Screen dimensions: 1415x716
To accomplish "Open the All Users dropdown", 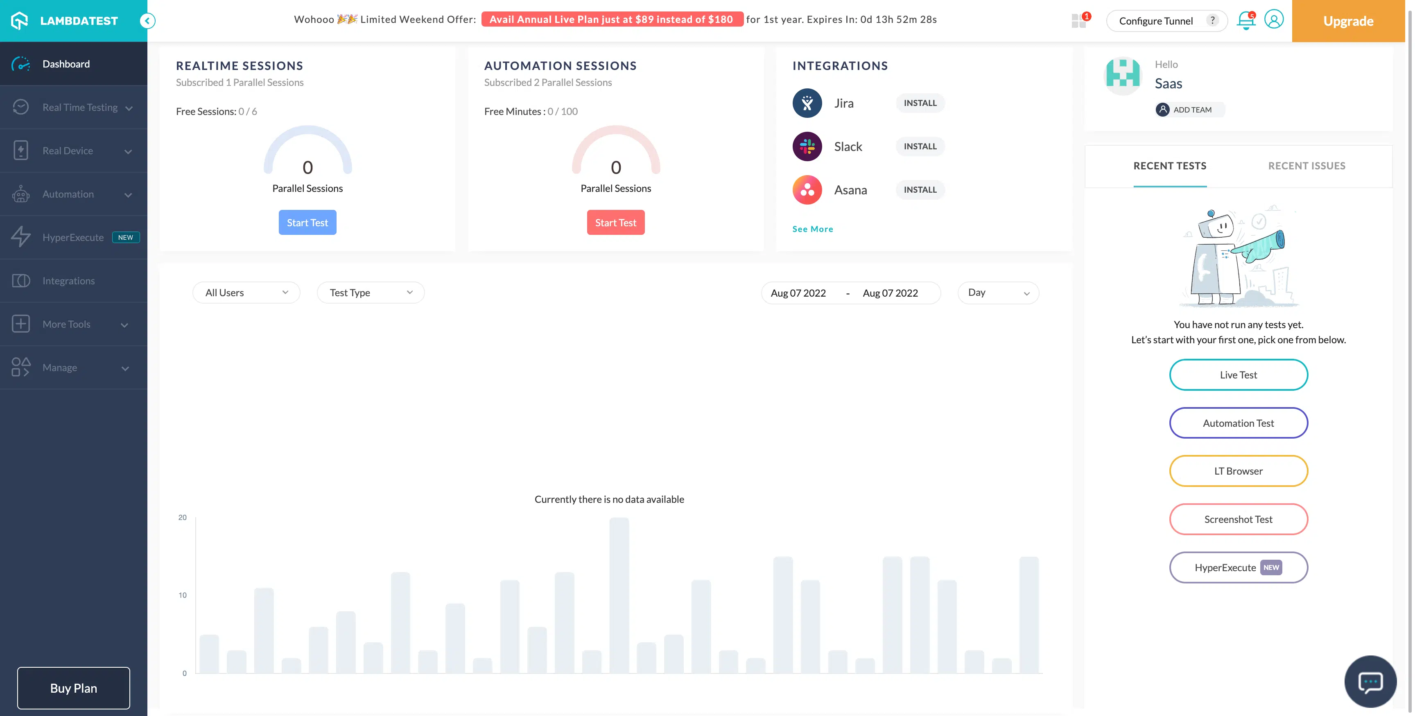I will [246, 293].
